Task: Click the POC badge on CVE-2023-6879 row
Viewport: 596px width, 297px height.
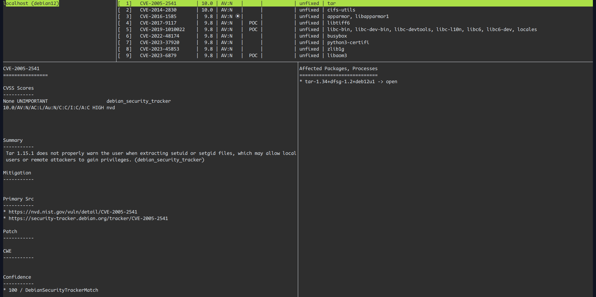Action: tap(253, 55)
